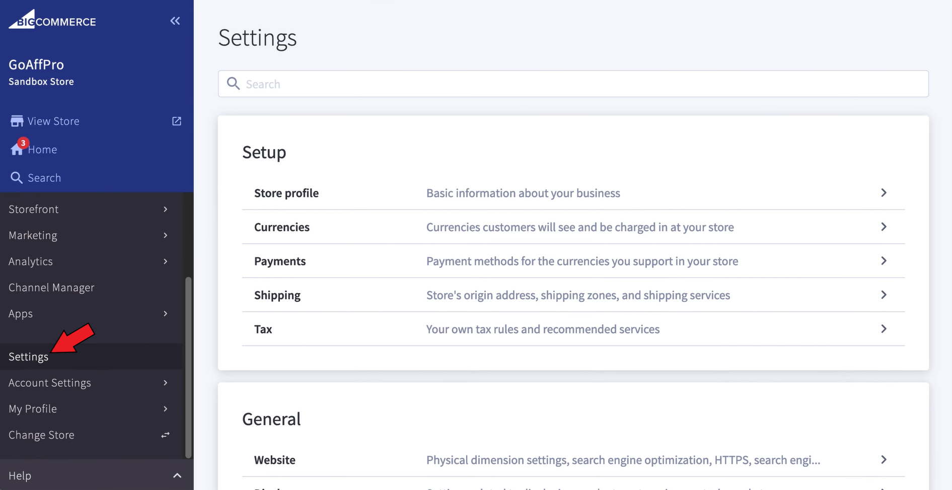
Task: Click the sidebar Search magnifier icon
Action: [17, 178]
